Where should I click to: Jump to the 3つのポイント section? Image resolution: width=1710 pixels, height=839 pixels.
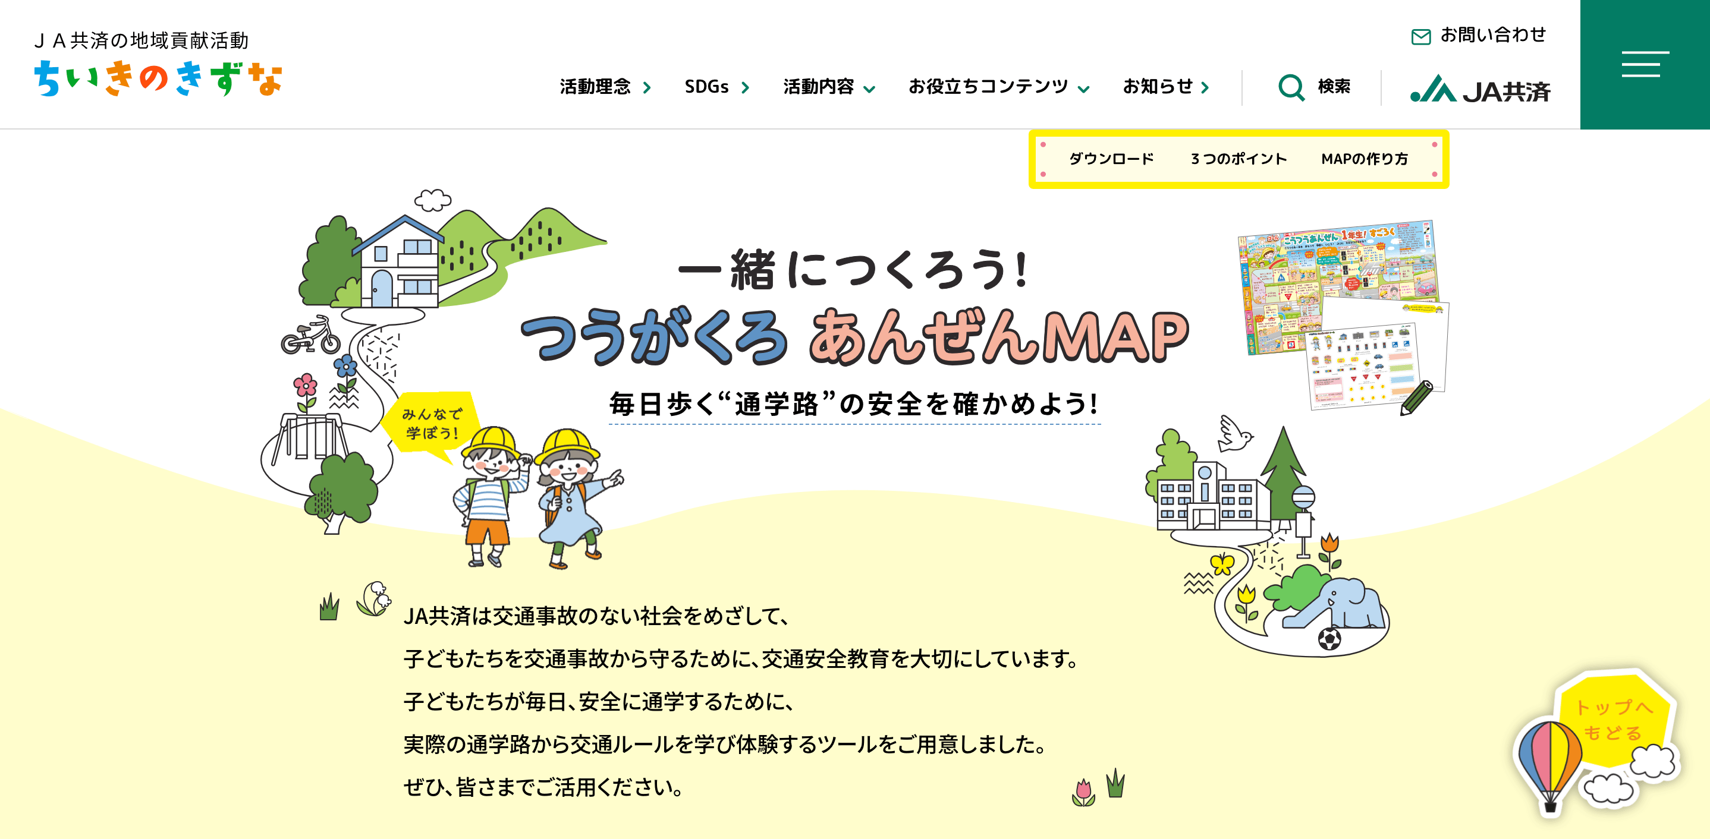[1238, 159]
